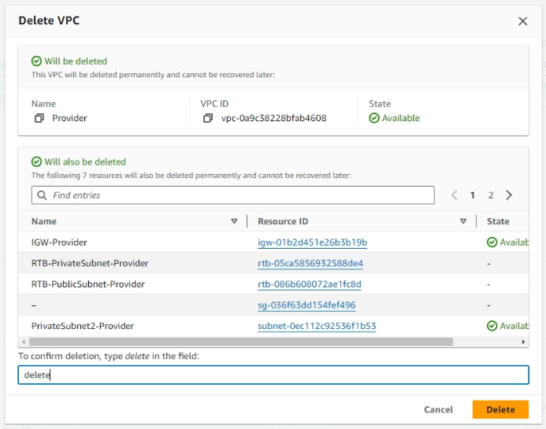
Task: Select page 1 of results
Action: click(473, 195)
